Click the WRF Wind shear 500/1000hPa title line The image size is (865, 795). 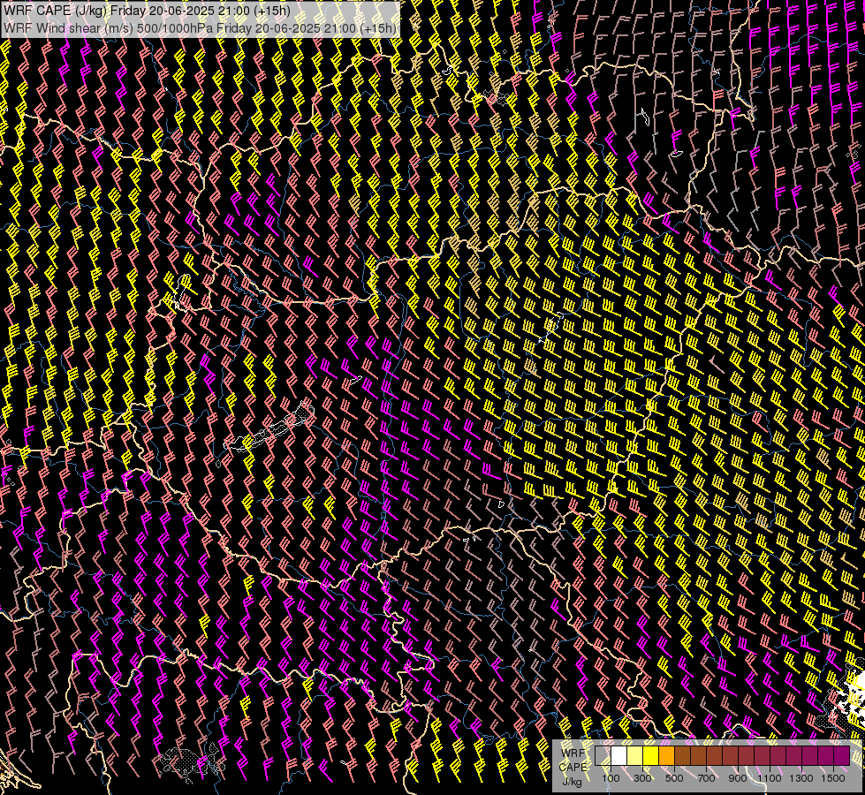pyautogui.click(x=201, y=28)
